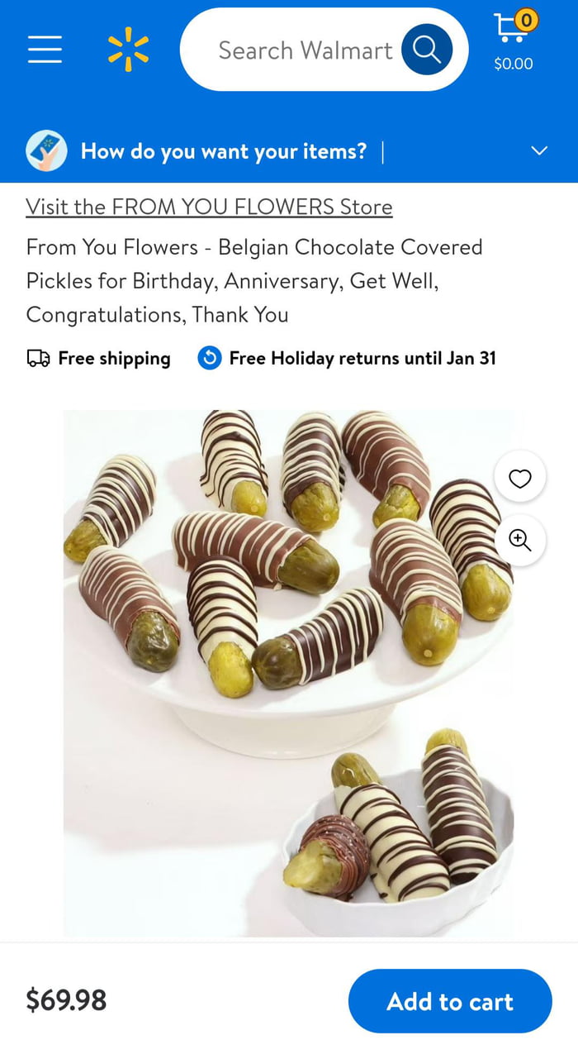Click the $0.00 cart total
The image size is (578, 1054).
[512, 63]
